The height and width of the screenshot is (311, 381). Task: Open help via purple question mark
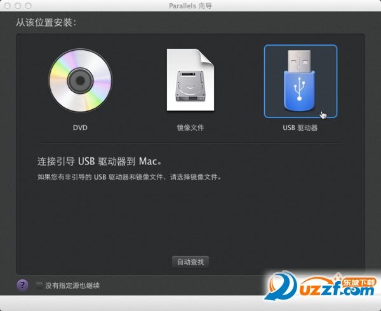22,285
